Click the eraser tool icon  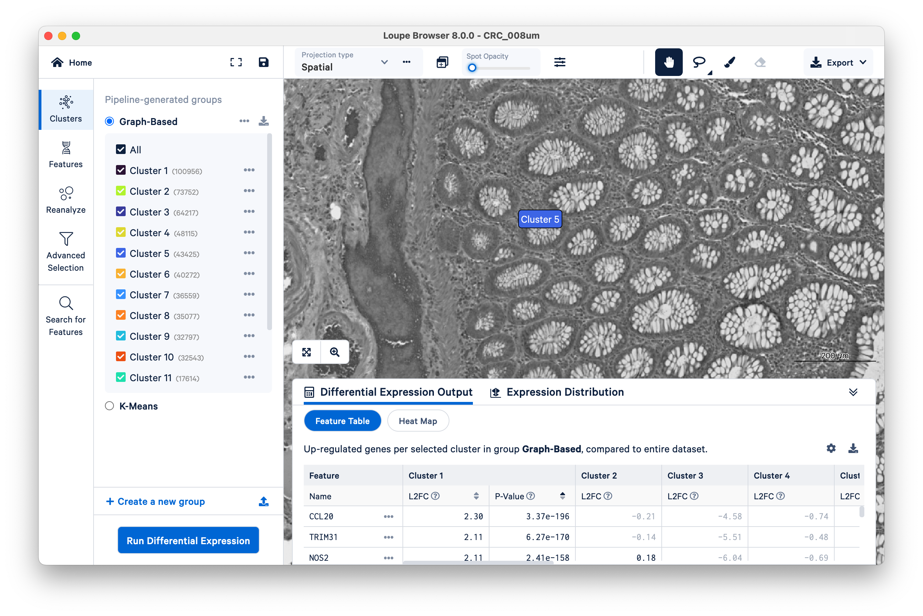click(760, 62)
